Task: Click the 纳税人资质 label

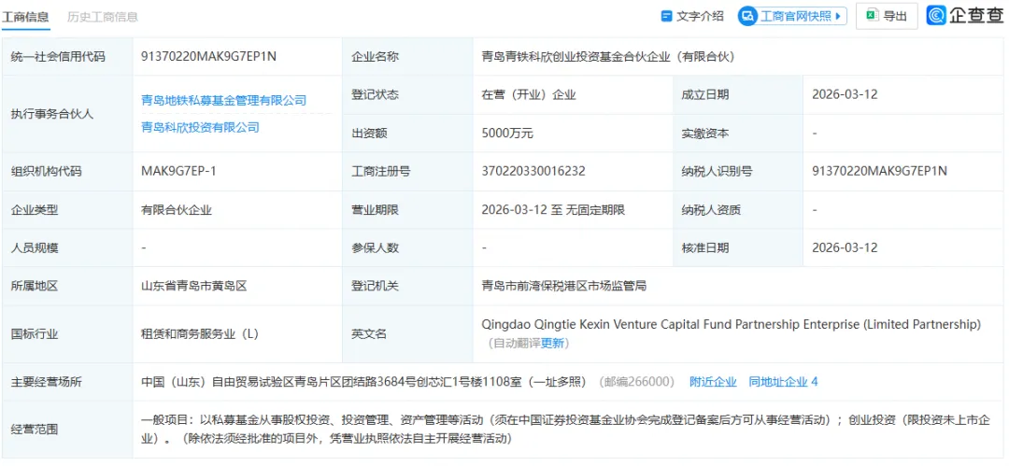Action: tap(711, 210)
